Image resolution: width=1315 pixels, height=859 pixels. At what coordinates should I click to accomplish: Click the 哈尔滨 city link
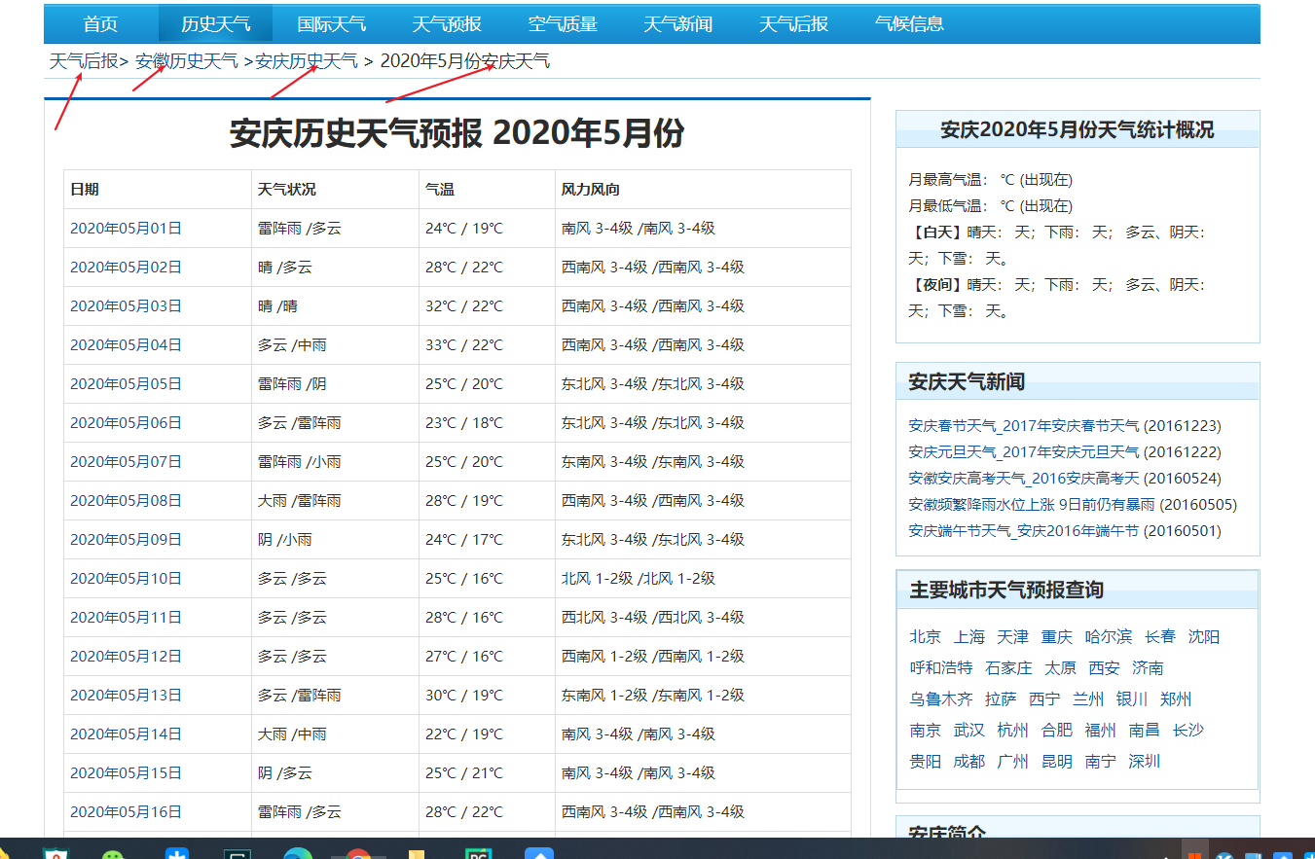[x=1109, y=637]
